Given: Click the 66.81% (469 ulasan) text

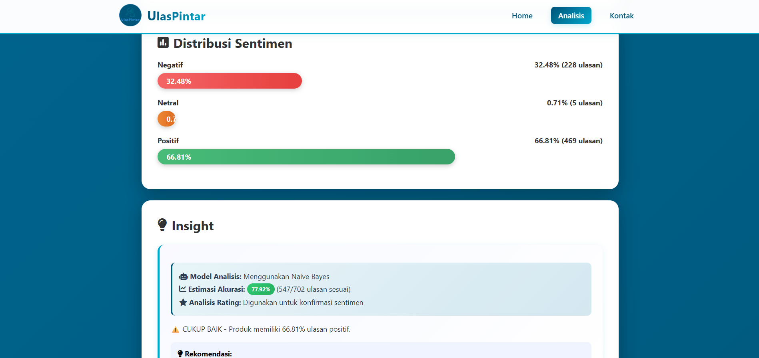Looking at the screenshot, I should pyautogui.click(x=568, y=140).
